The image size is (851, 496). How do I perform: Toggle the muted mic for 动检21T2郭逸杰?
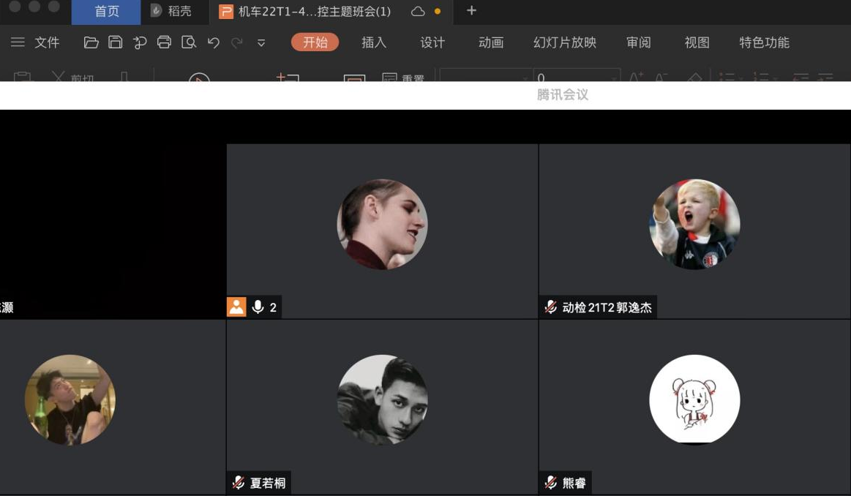tap(549, 308)
